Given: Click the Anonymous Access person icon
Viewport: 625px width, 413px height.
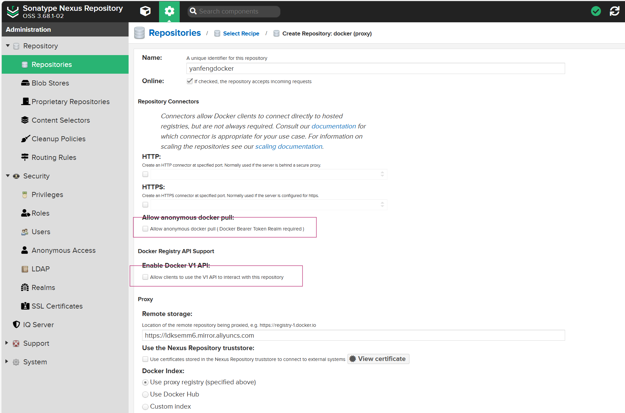Looking at the screenshot, I should click(24, 250).
